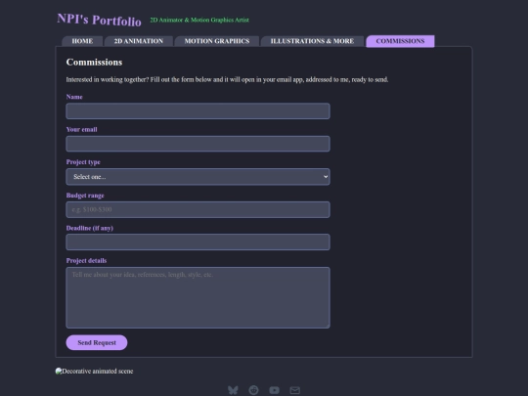Click the Commissions tab
Image resolution: width=528 pixels, height=396 pixels.
(400, 41)
